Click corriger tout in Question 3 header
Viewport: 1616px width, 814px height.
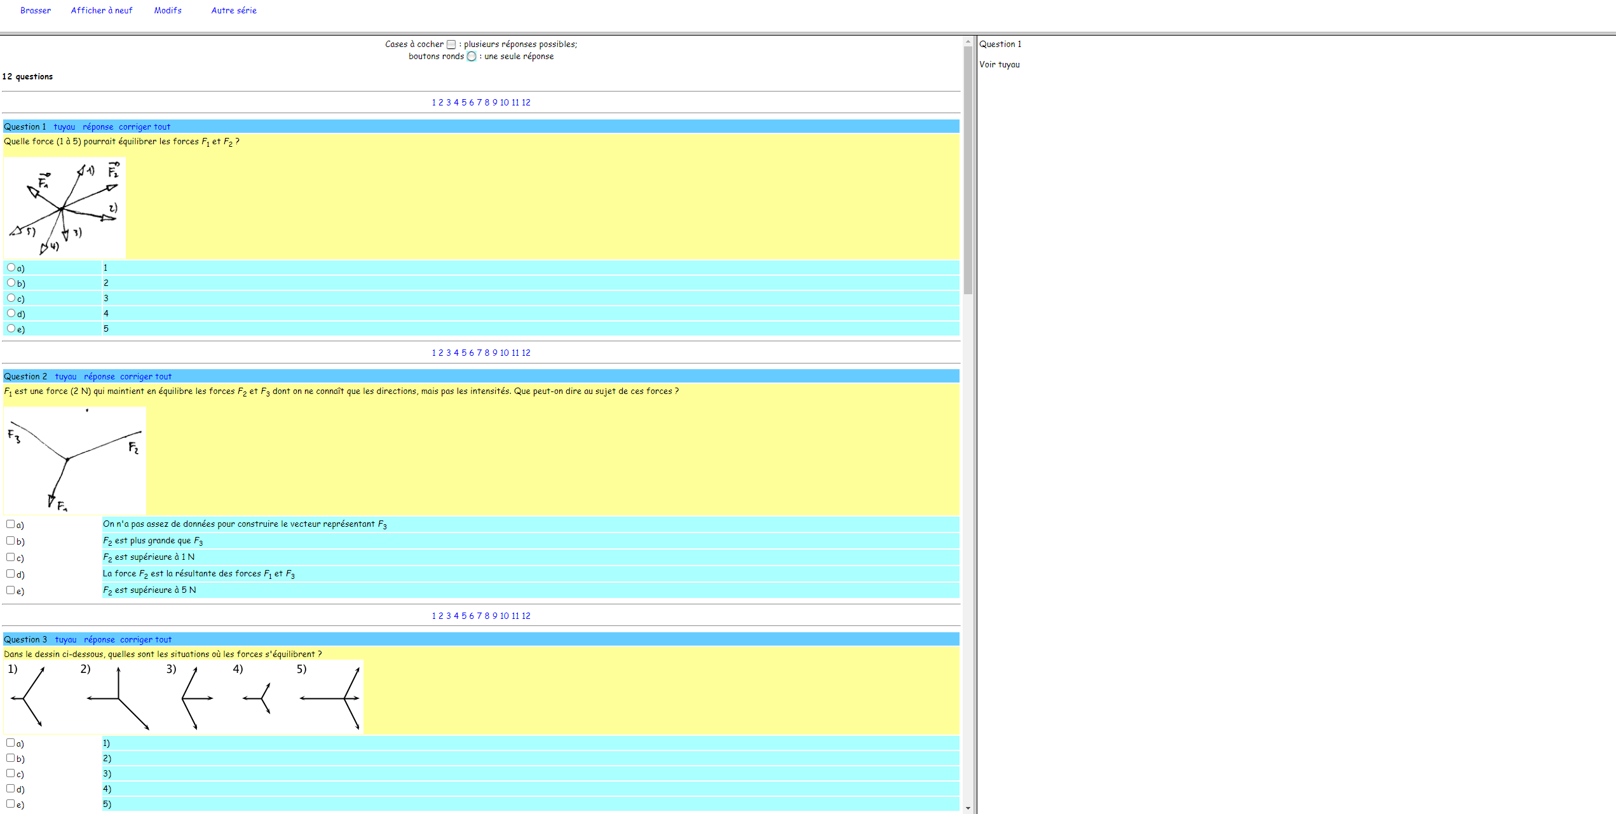146,639
